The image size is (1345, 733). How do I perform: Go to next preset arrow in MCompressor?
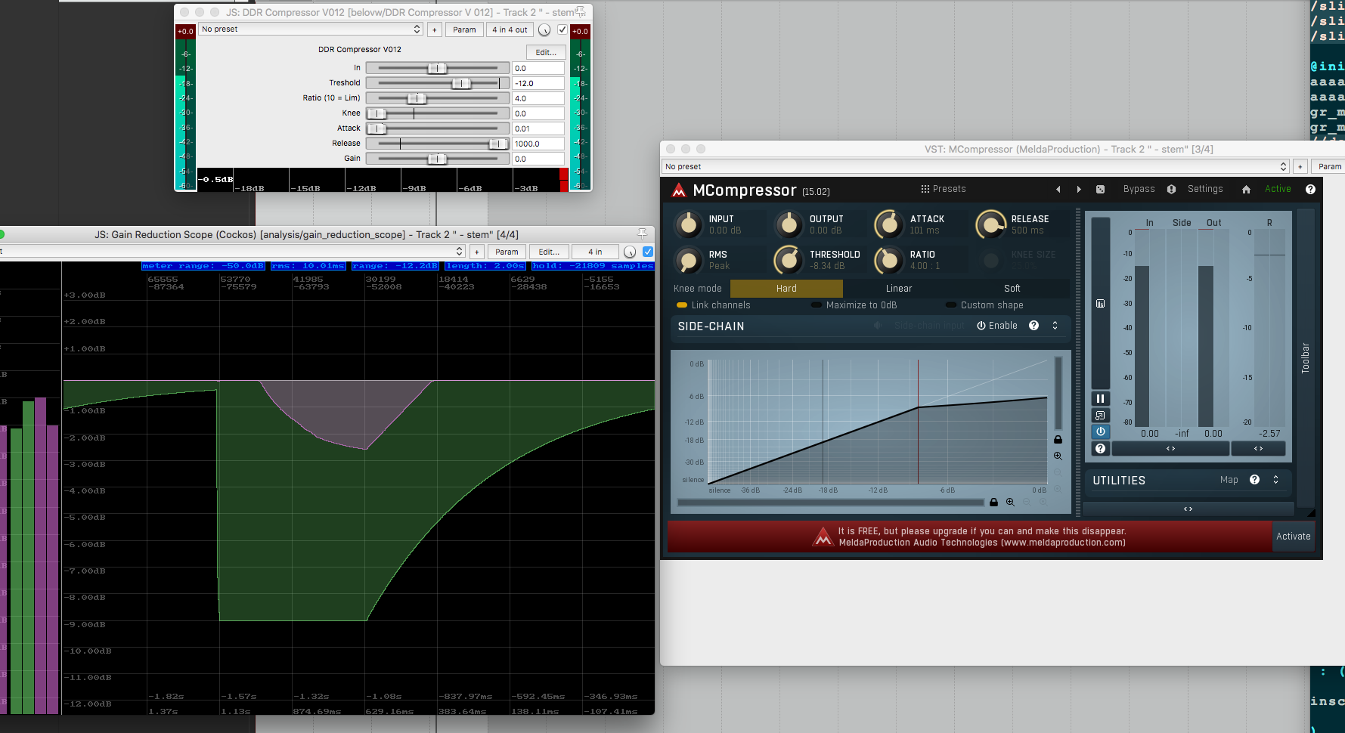pyautogui.click(x=1079, y=190)
